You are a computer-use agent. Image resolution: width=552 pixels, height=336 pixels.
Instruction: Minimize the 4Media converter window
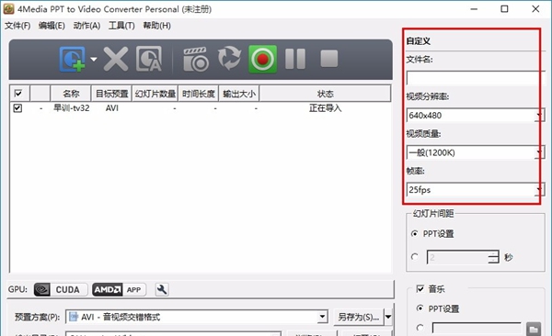(x=474, y=9)
